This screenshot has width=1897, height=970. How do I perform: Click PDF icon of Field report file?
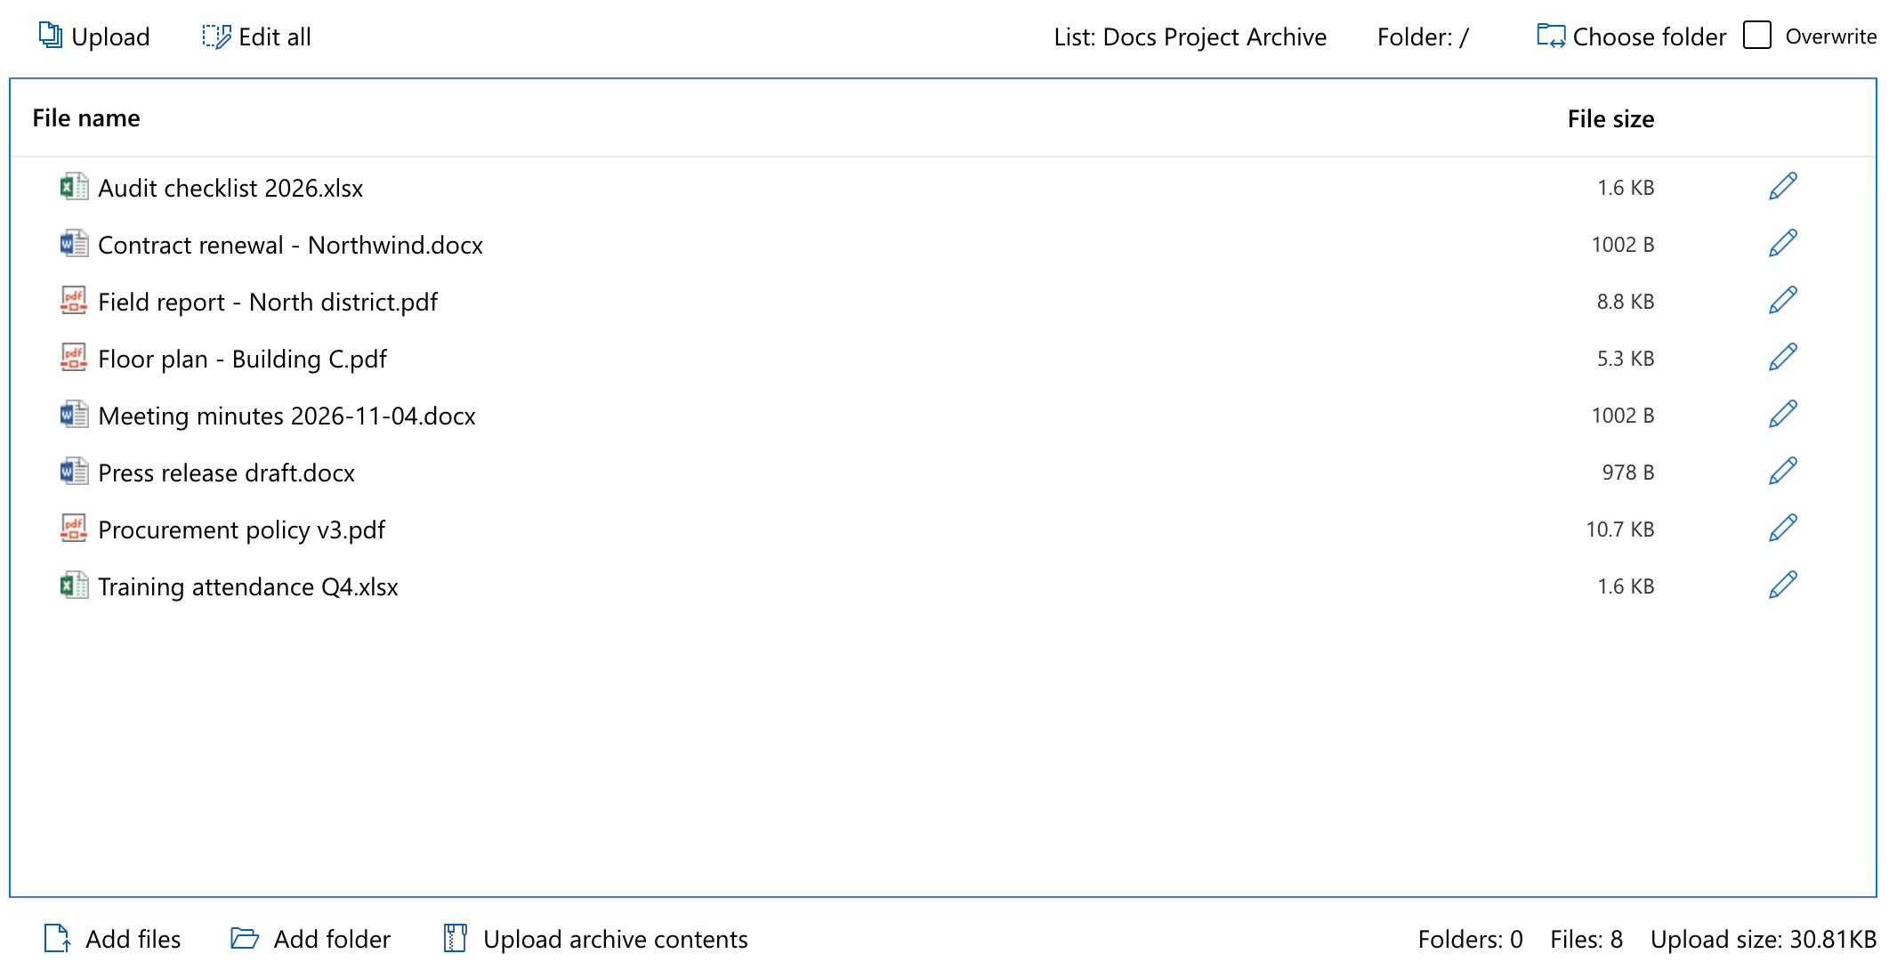74,301
